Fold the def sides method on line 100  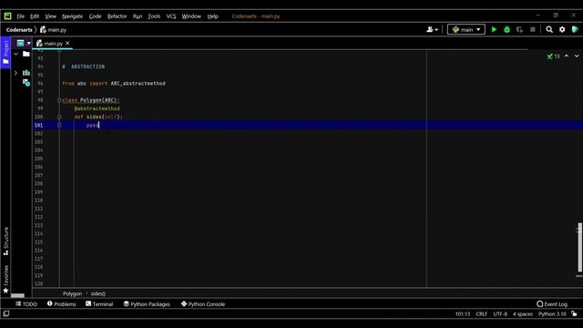(59, 117)
